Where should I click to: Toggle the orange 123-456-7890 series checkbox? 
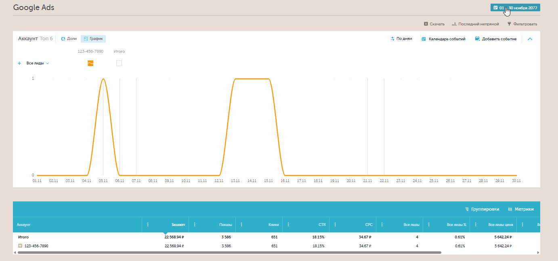tap(90, 63)
